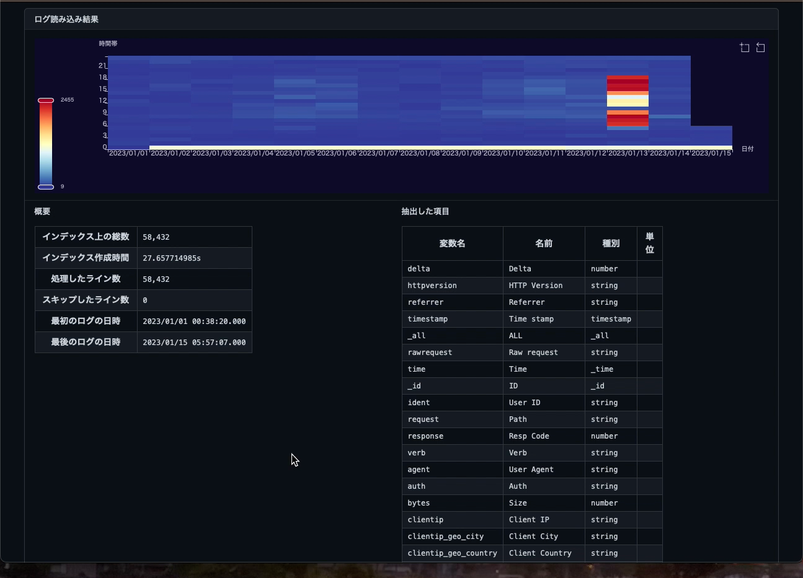Click the 単位 column header
Image resolution: width=803 pixels, height=578 pixels.
pos(649,243)
